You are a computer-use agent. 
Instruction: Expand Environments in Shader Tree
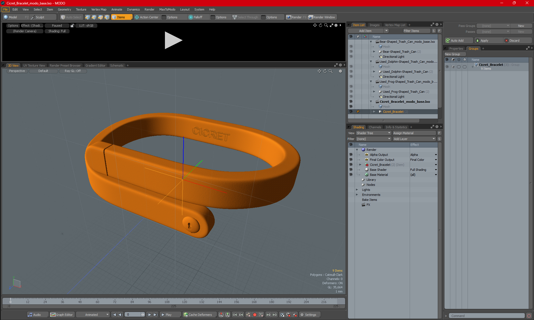pos(357,195)
